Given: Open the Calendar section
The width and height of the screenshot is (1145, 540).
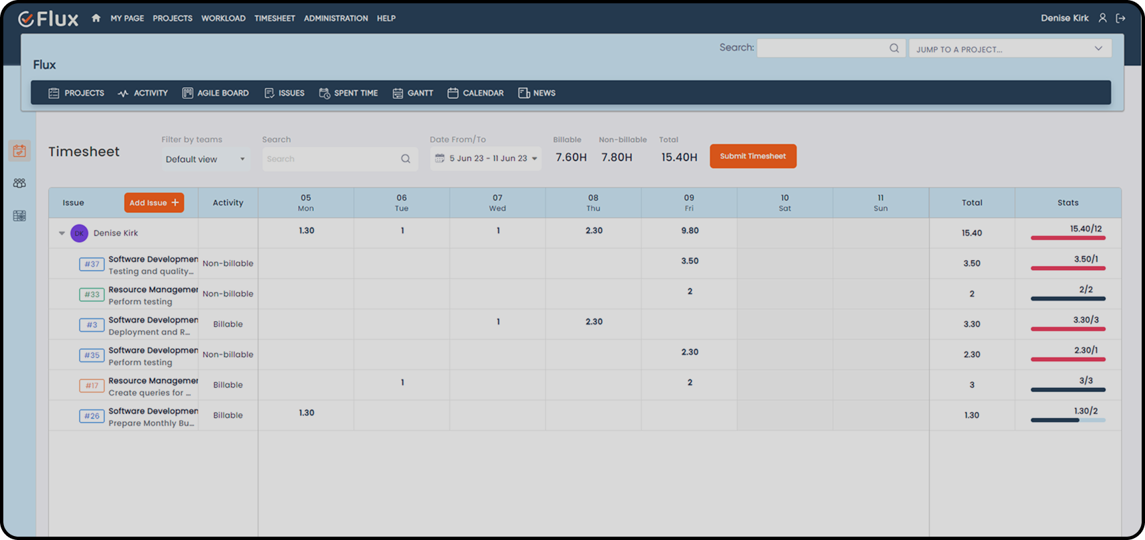Looking at the screenshot, I should click(x=475, y=93).
